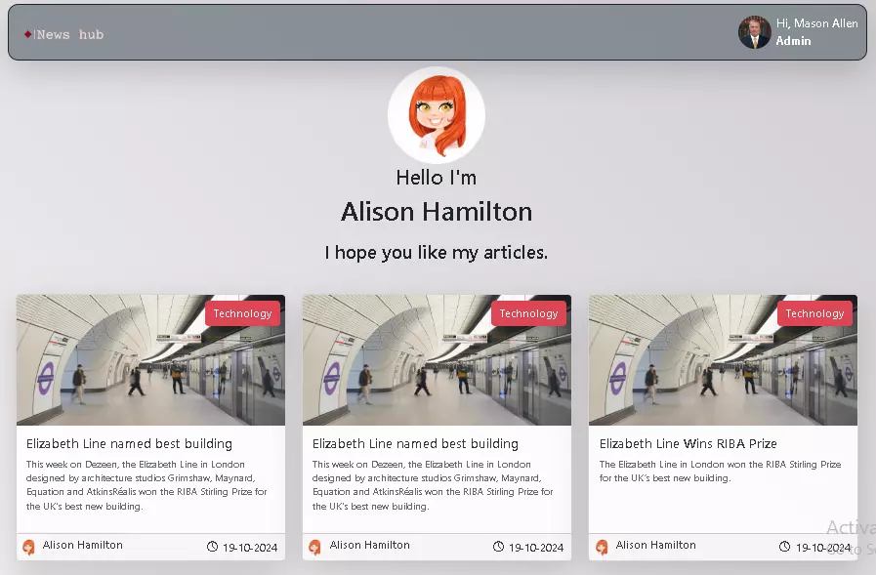Open second card's Elizabeth Line station image
The width and height of the screenshot is (876, 575).
(x=437, y=360)
